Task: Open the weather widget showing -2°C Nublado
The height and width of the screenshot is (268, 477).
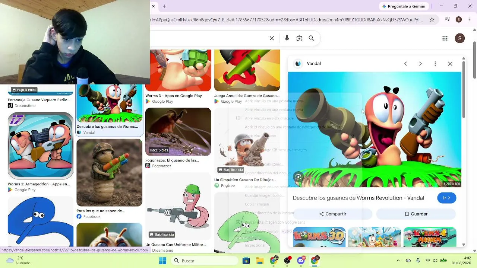Action: 18,261
